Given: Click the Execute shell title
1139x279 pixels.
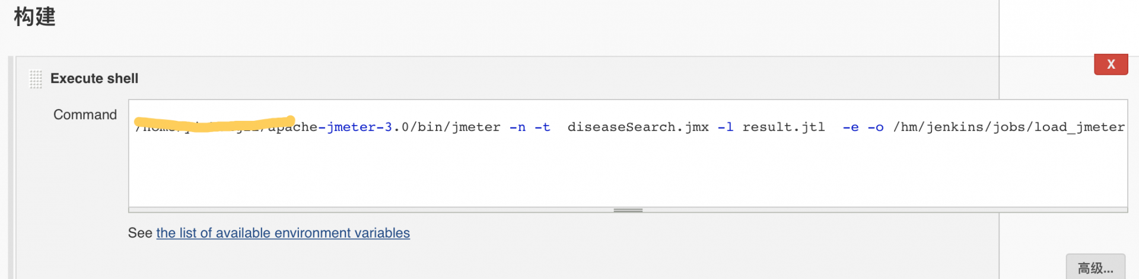Looking at the screenshot, I should (x=94, y=78).
